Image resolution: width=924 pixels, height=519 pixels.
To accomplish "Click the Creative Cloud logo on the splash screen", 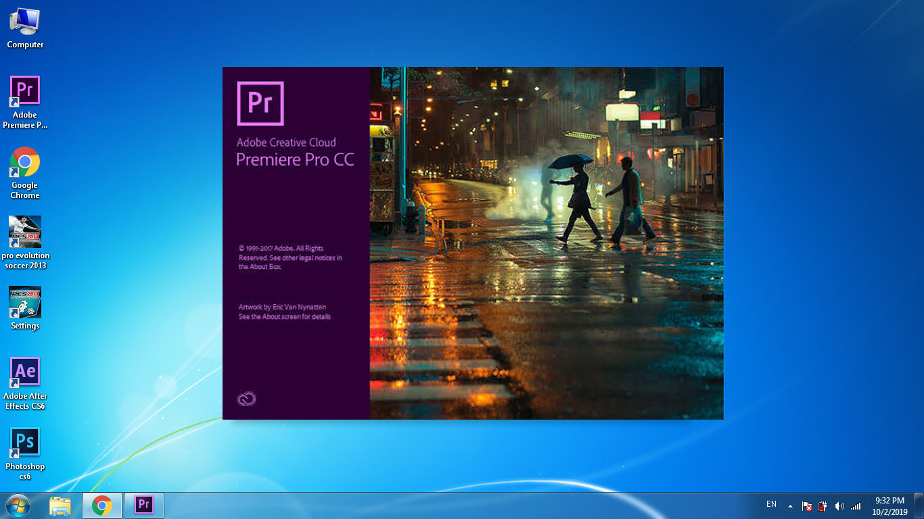I will [247, 399].
